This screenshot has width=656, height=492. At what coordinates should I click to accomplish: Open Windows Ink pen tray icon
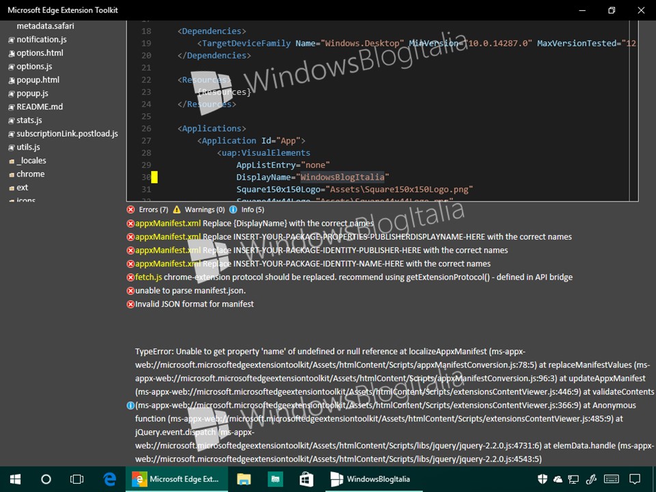tap(590, 480)
